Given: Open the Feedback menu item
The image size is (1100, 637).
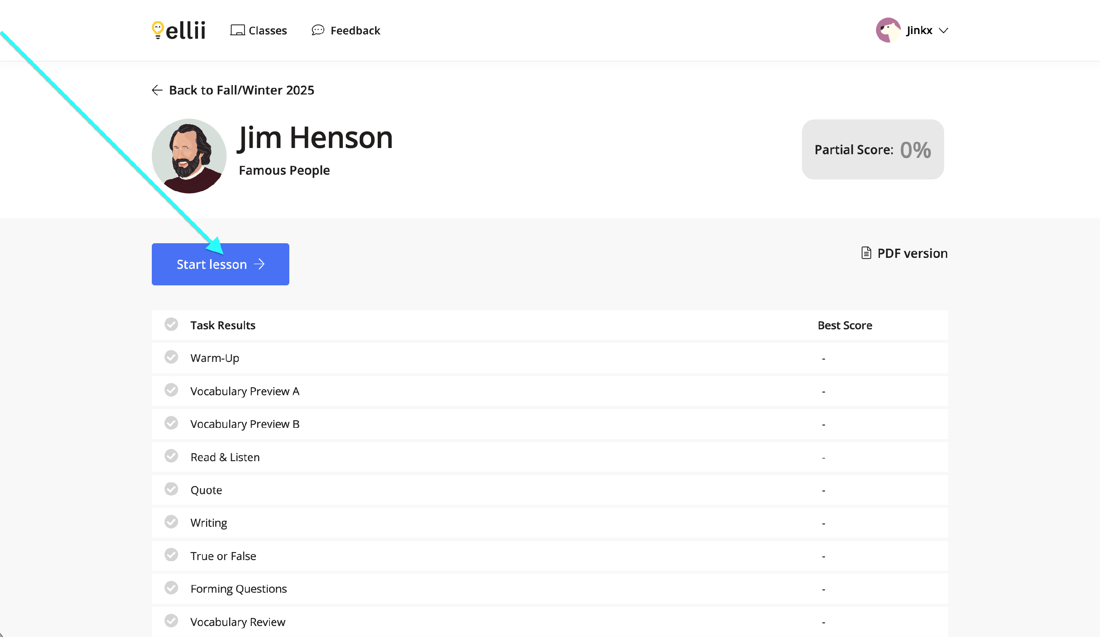Looking at the screenshot, I should (355, 30).
